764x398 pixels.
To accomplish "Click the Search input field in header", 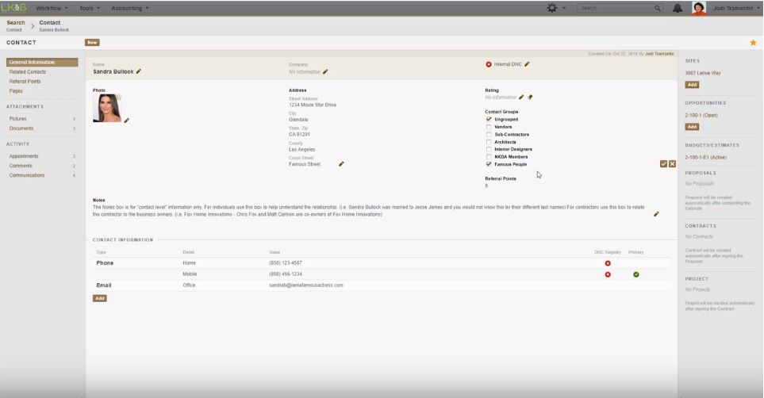I will coord(616,8).
